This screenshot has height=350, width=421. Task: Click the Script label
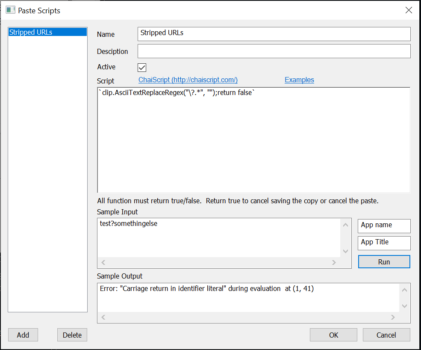pyautogui.click(x=106, y=81)
